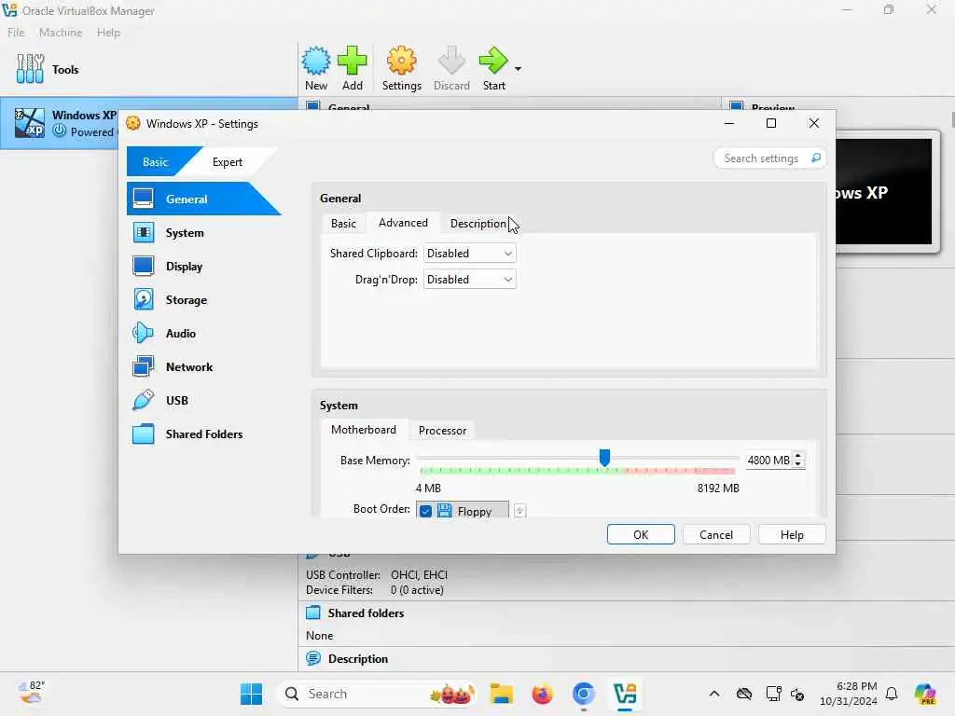Screen dimensions: 955x716
Task: Switch to the Motherboard tab
Action: 364,430
